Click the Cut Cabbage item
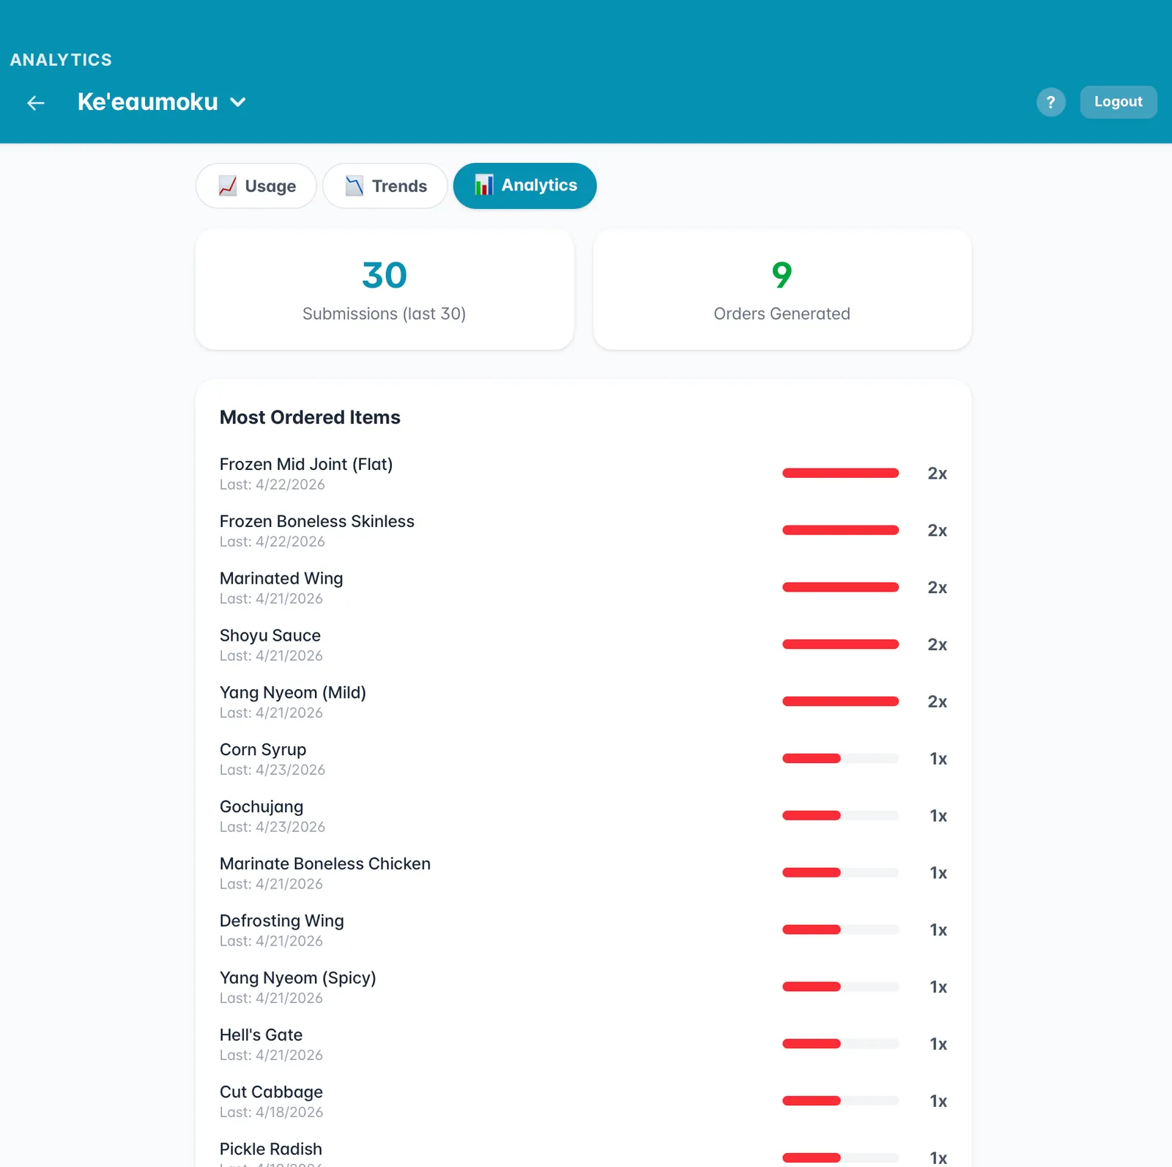 tap(583, 1102)
